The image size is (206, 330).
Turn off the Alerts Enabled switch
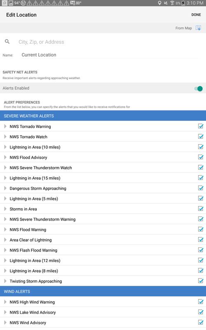[199, 89]
